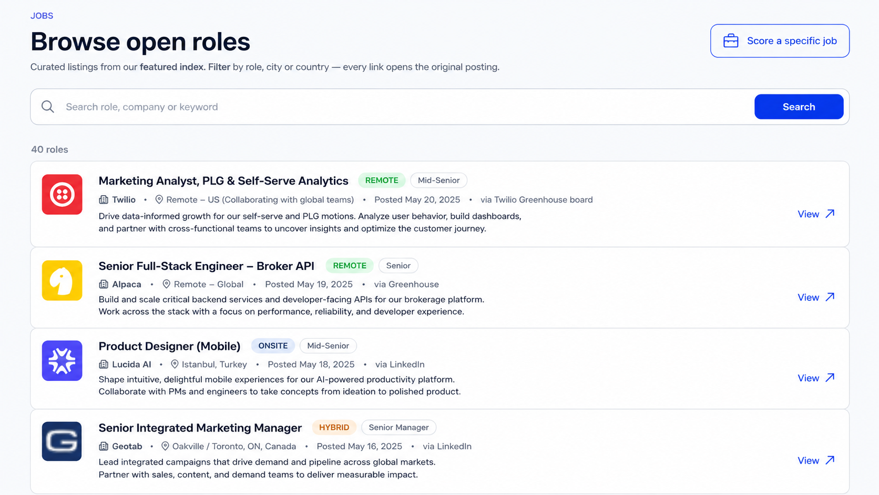Click the '40 roles' count text
Image resolution: width=879 pixels, height=495 pixels.
pyautogui.click(x=49, y=149)
